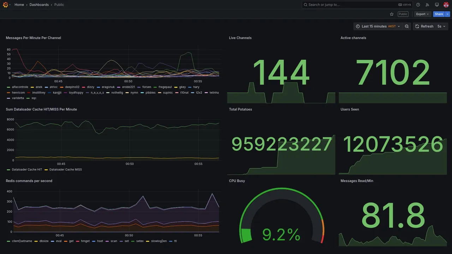This screenshot has width=452, height=254.
Task: Open the Export dropdown menu
Action: [x=422, y=14]
